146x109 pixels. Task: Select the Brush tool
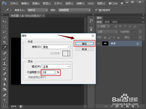coord(4,58)
